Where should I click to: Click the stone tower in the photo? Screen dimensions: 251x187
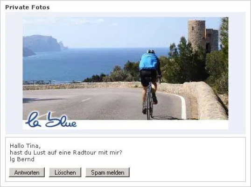197,35
